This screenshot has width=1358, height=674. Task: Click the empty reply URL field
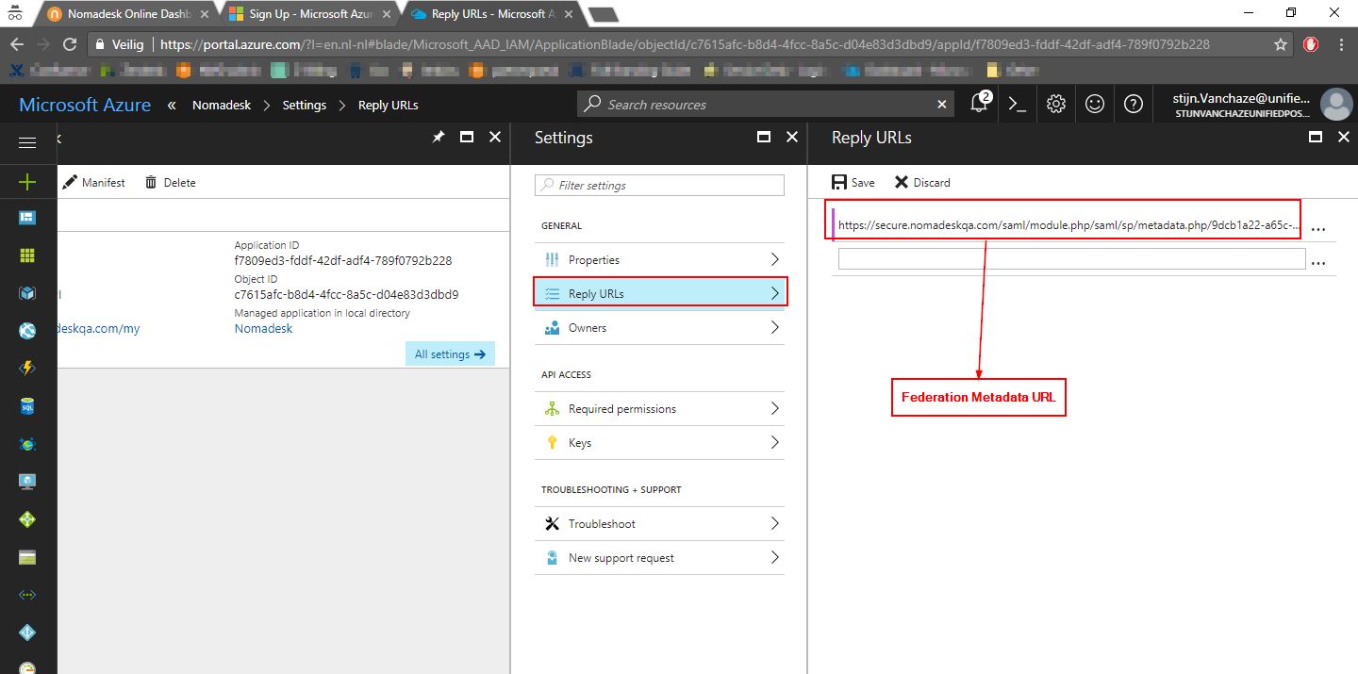pyautogui.click(x=1072, y=259)
